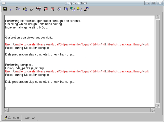Click previous message icon with blue lines

pyautogui.click(x=59, y=9)
